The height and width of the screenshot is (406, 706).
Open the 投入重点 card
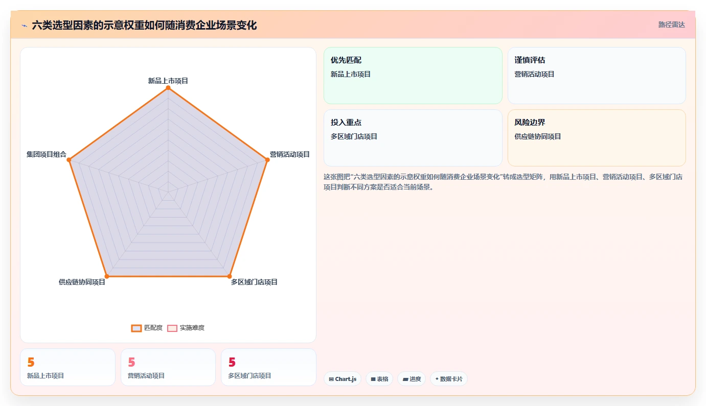click(x=413, y=138)
